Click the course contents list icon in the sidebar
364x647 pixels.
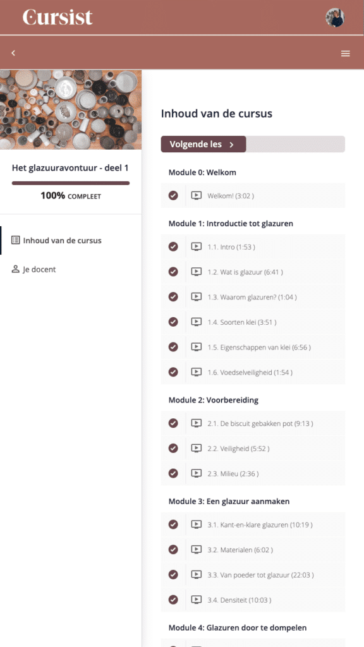pos(15,240)
